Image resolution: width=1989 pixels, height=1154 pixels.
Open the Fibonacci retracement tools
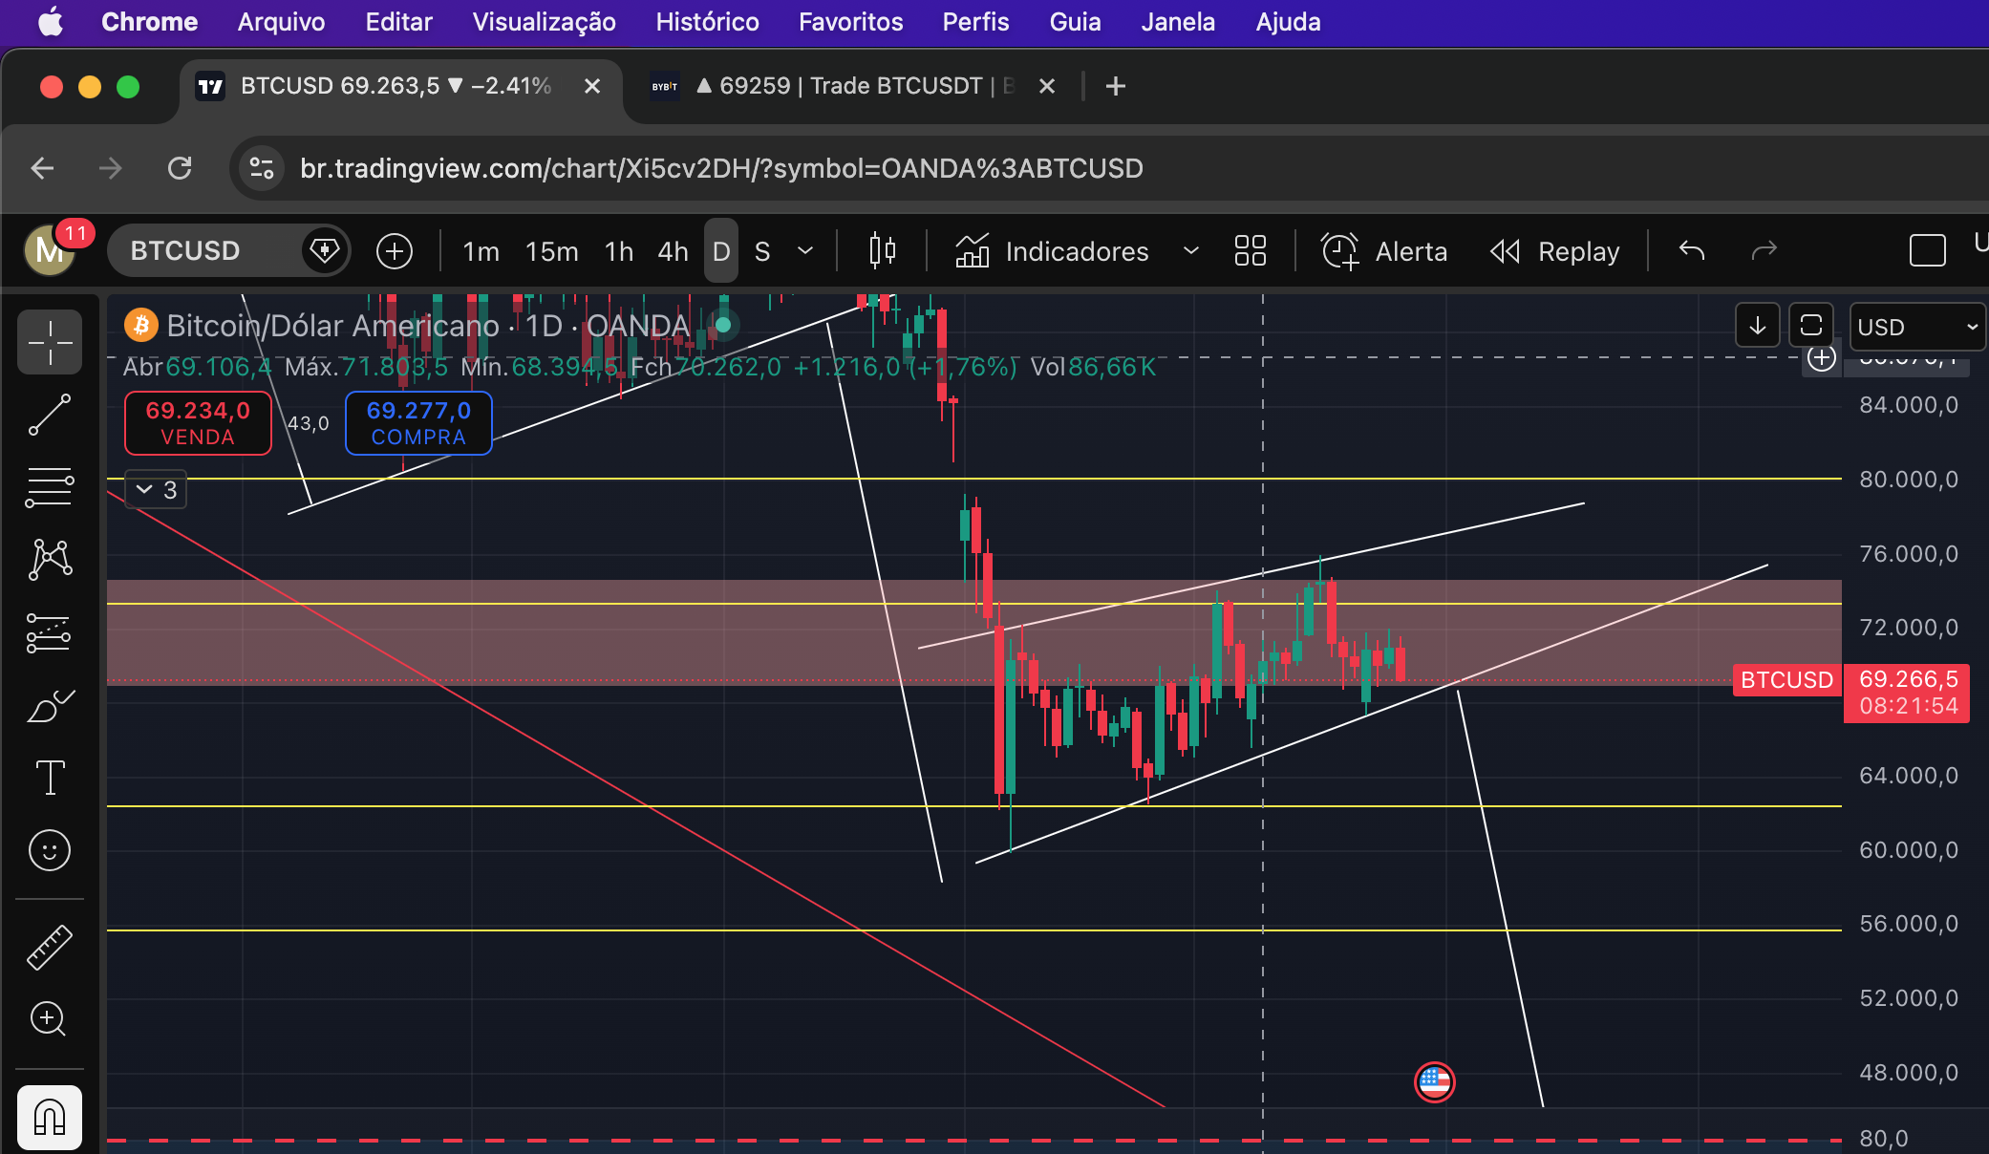(x=50, y=487)
